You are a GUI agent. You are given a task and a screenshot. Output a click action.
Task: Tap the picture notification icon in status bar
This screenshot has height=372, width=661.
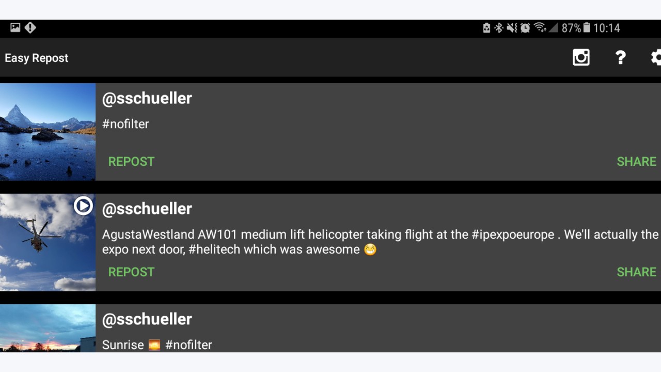tap(15, 27)
